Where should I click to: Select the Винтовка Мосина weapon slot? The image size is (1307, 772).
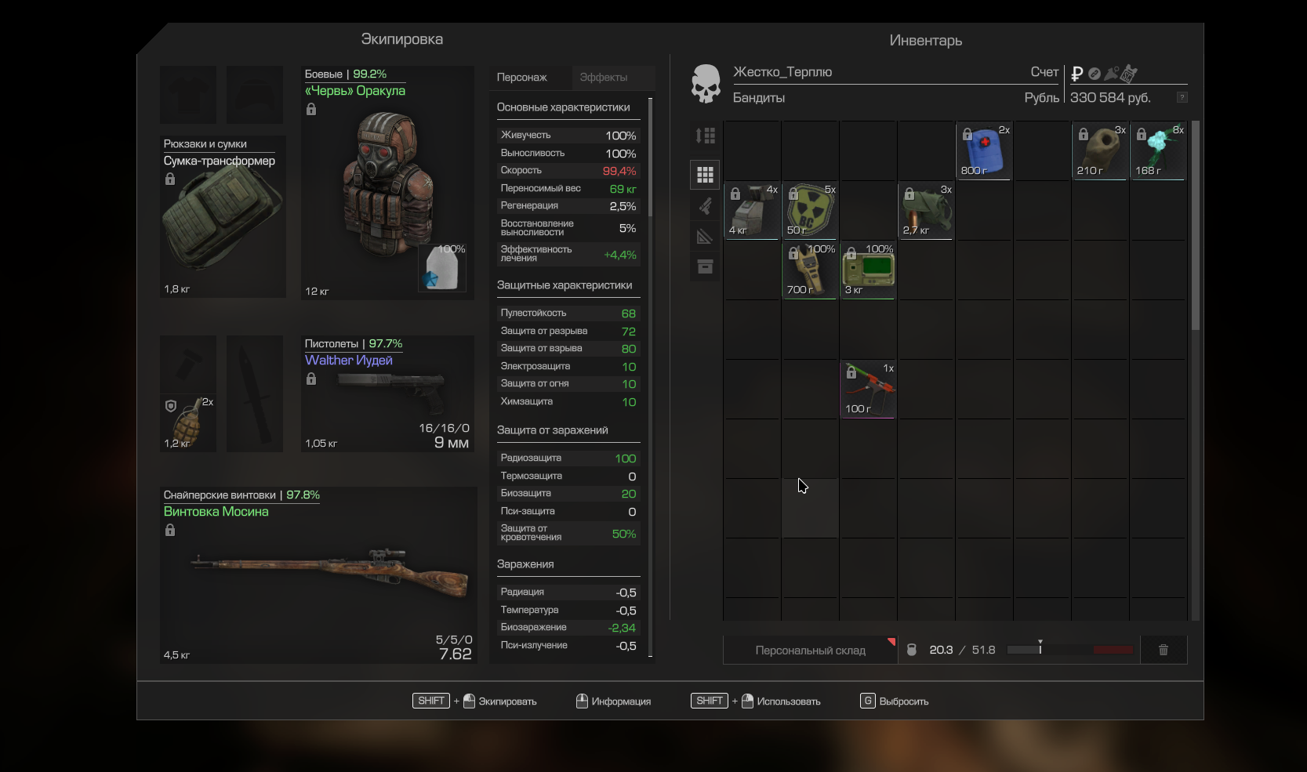[x=318, y=575]
